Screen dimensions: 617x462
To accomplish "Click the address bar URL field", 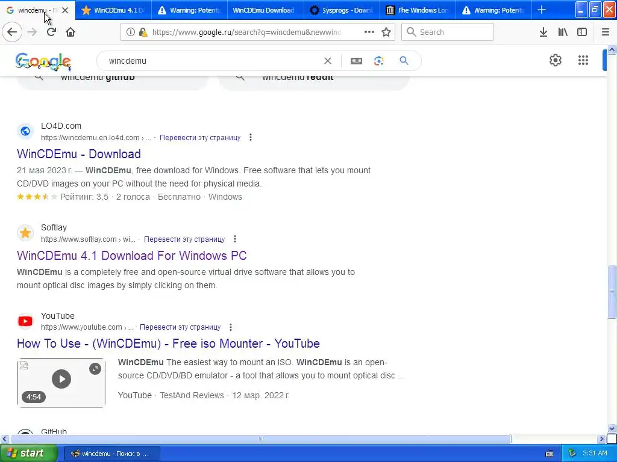I will 246,32.
